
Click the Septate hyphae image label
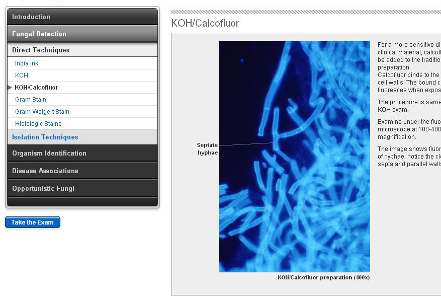207,149
